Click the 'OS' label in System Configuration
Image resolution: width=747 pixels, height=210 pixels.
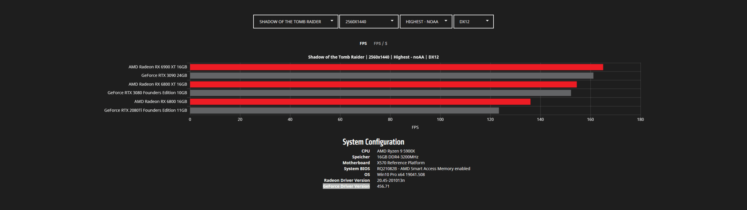[x=367, y=175]
